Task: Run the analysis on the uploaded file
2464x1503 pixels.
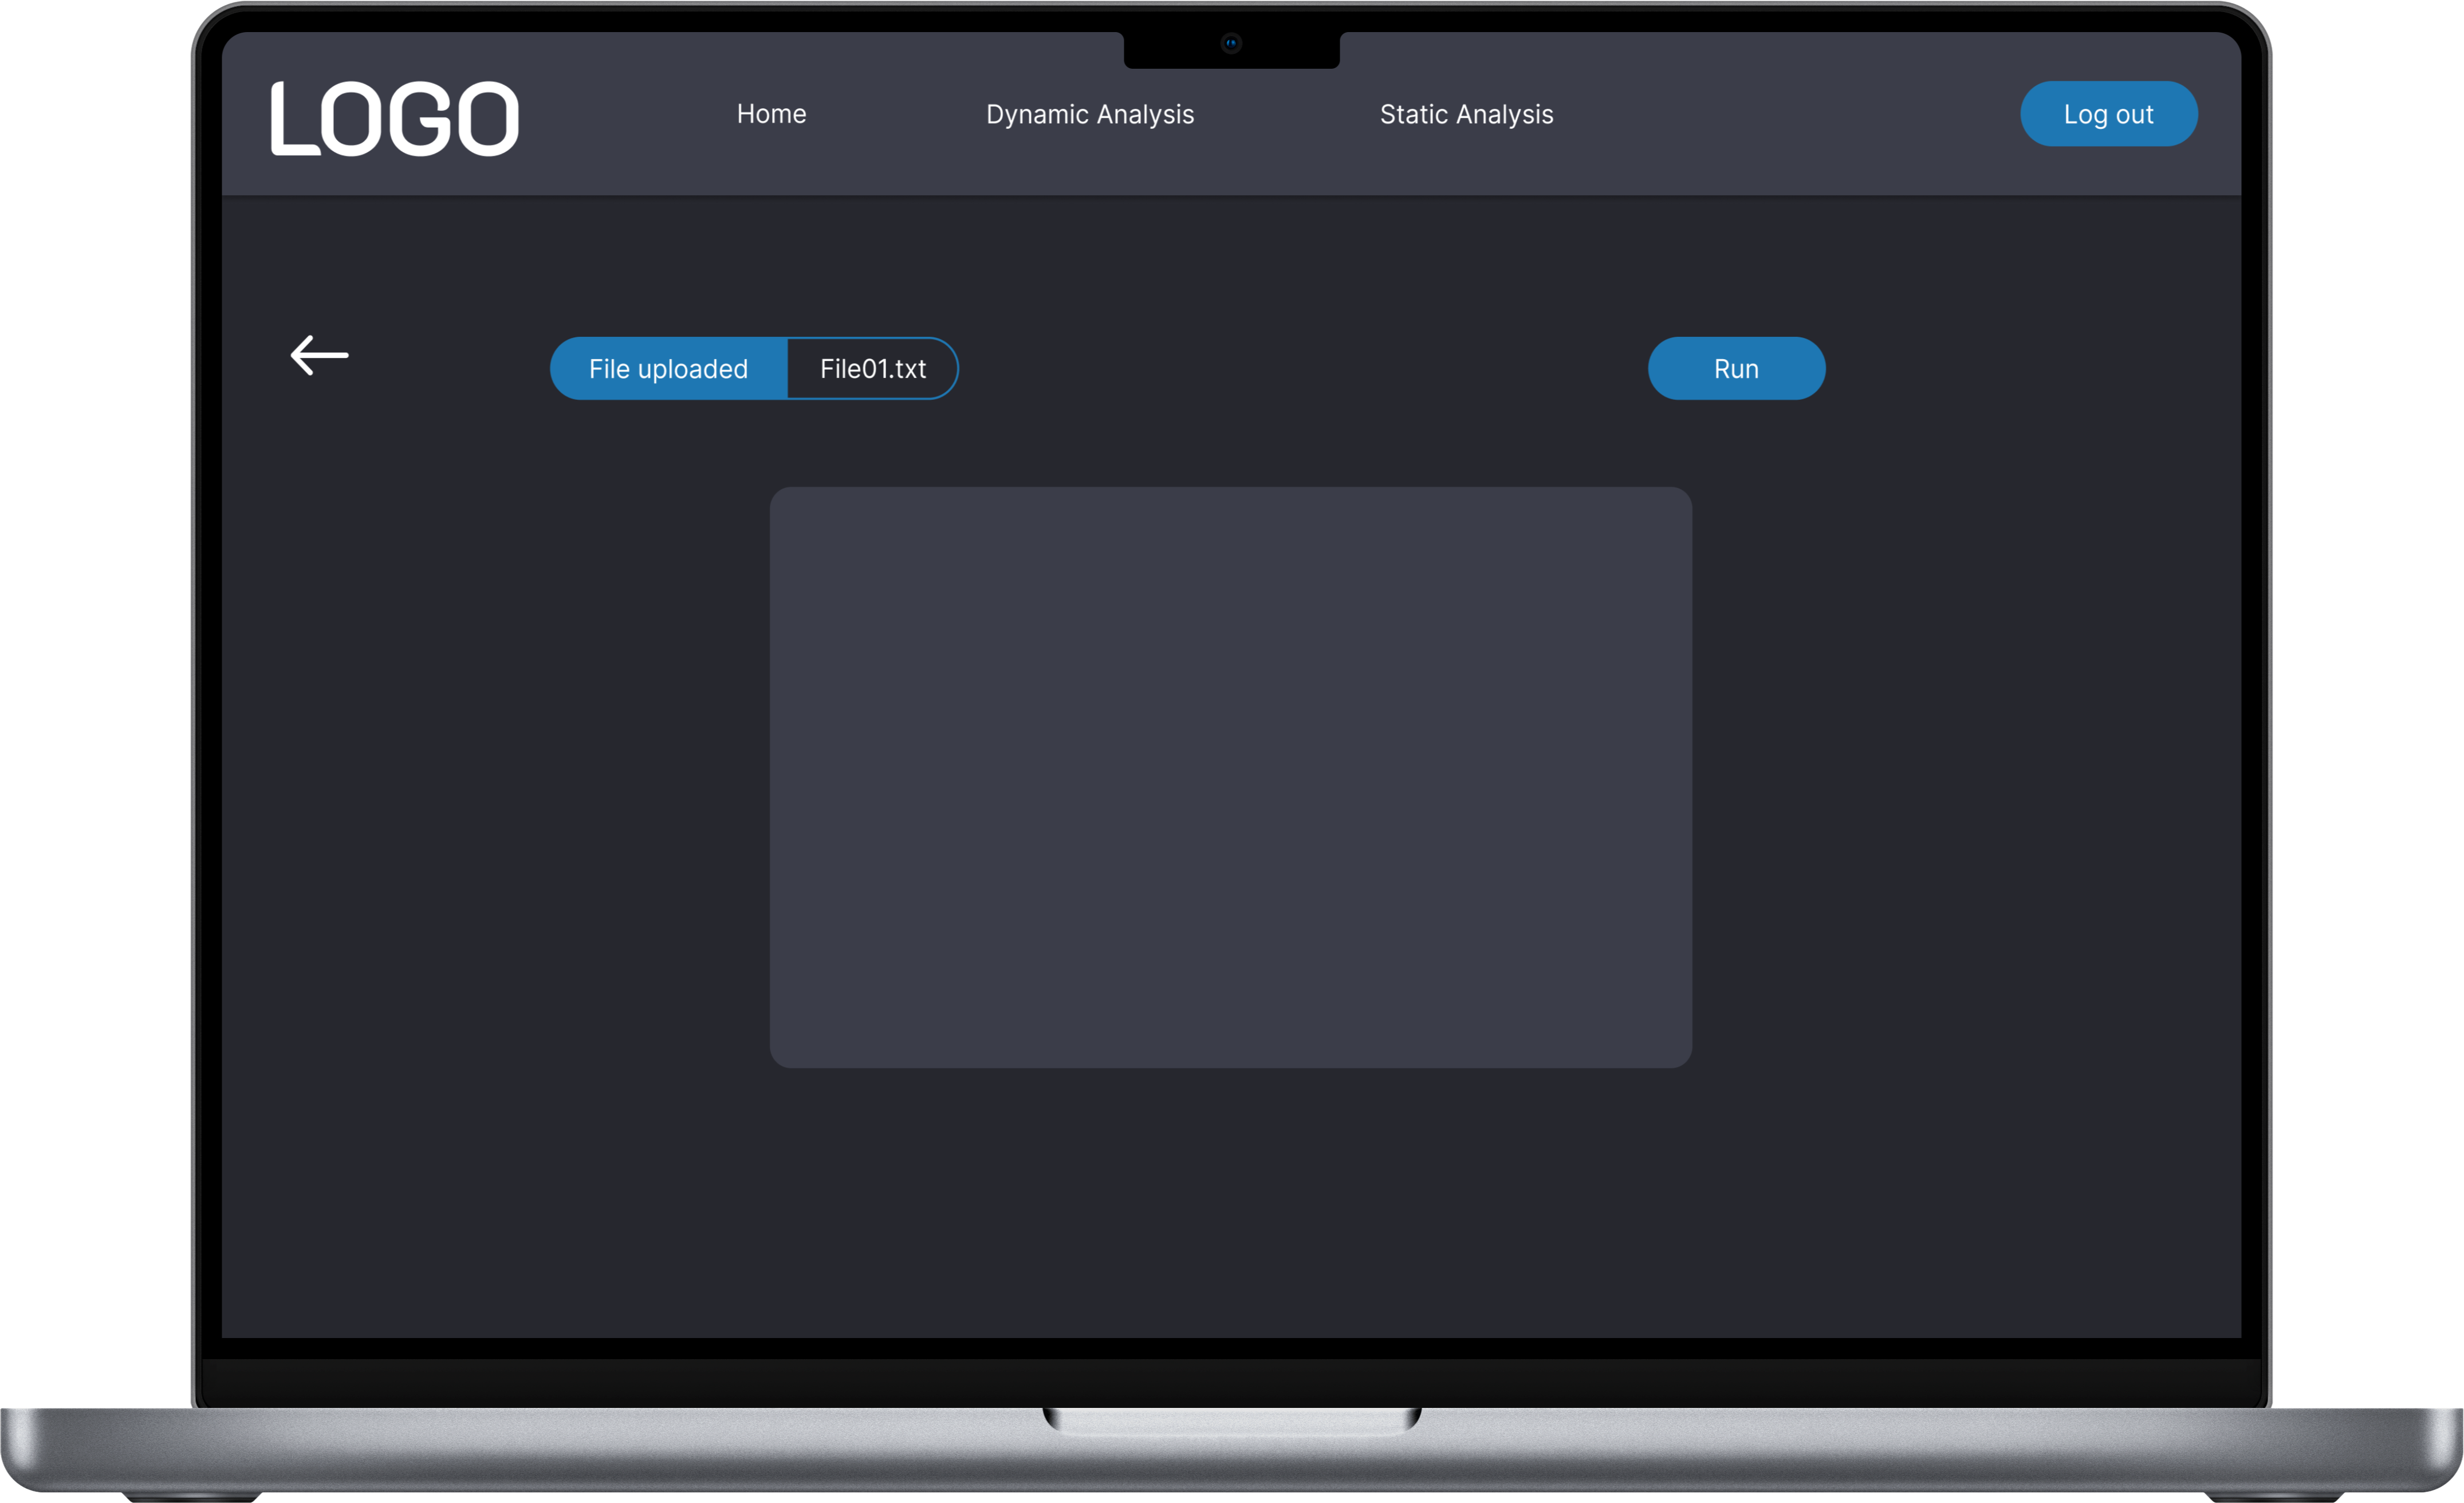Action: click(1735, 369)
